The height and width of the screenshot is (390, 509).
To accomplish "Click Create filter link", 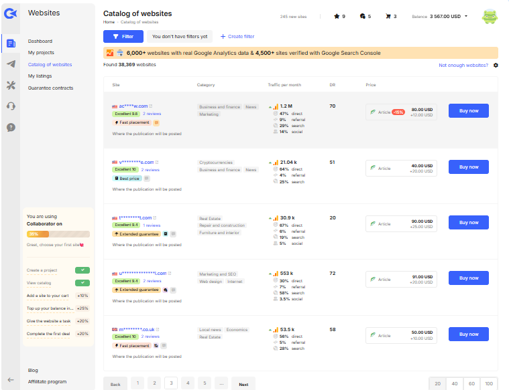I will [237, 36].
